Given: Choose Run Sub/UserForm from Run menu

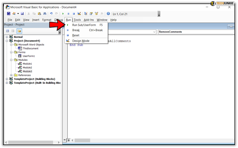Looking at the screenshot, I should click(x=86, y=25).
